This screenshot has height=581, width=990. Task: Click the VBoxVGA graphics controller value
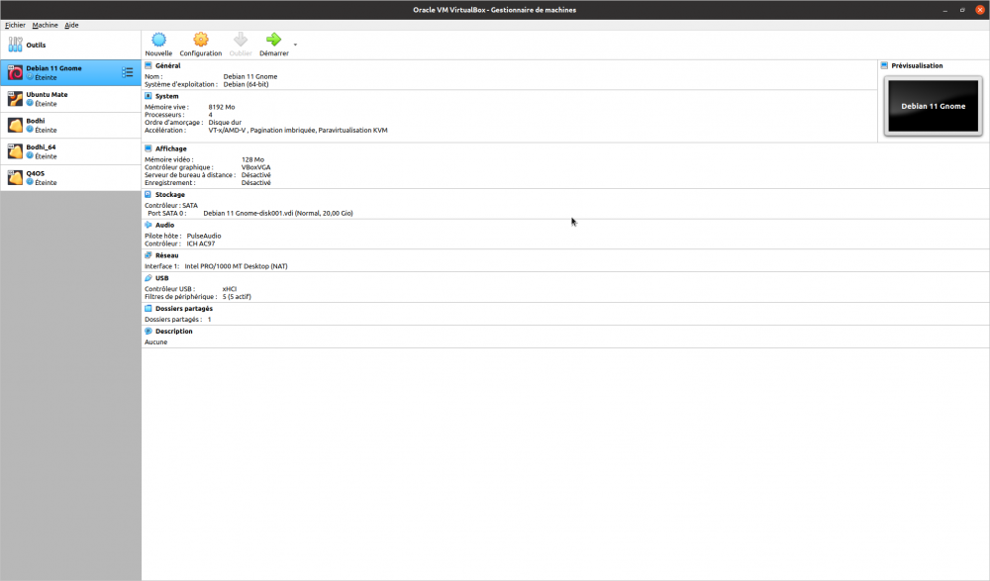click(x=255, y=167)
